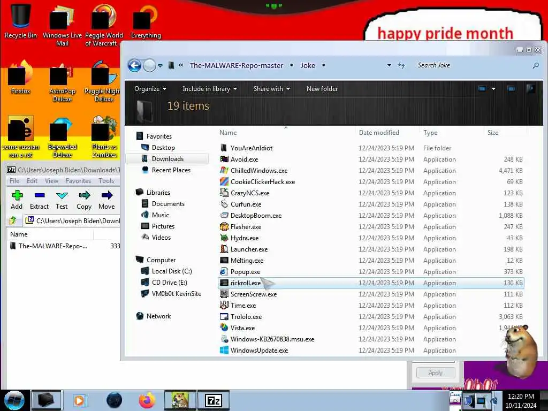
Task: Open the 7-Zip Favorites menu
Action: pyautogui.click(x=78, y=181)
